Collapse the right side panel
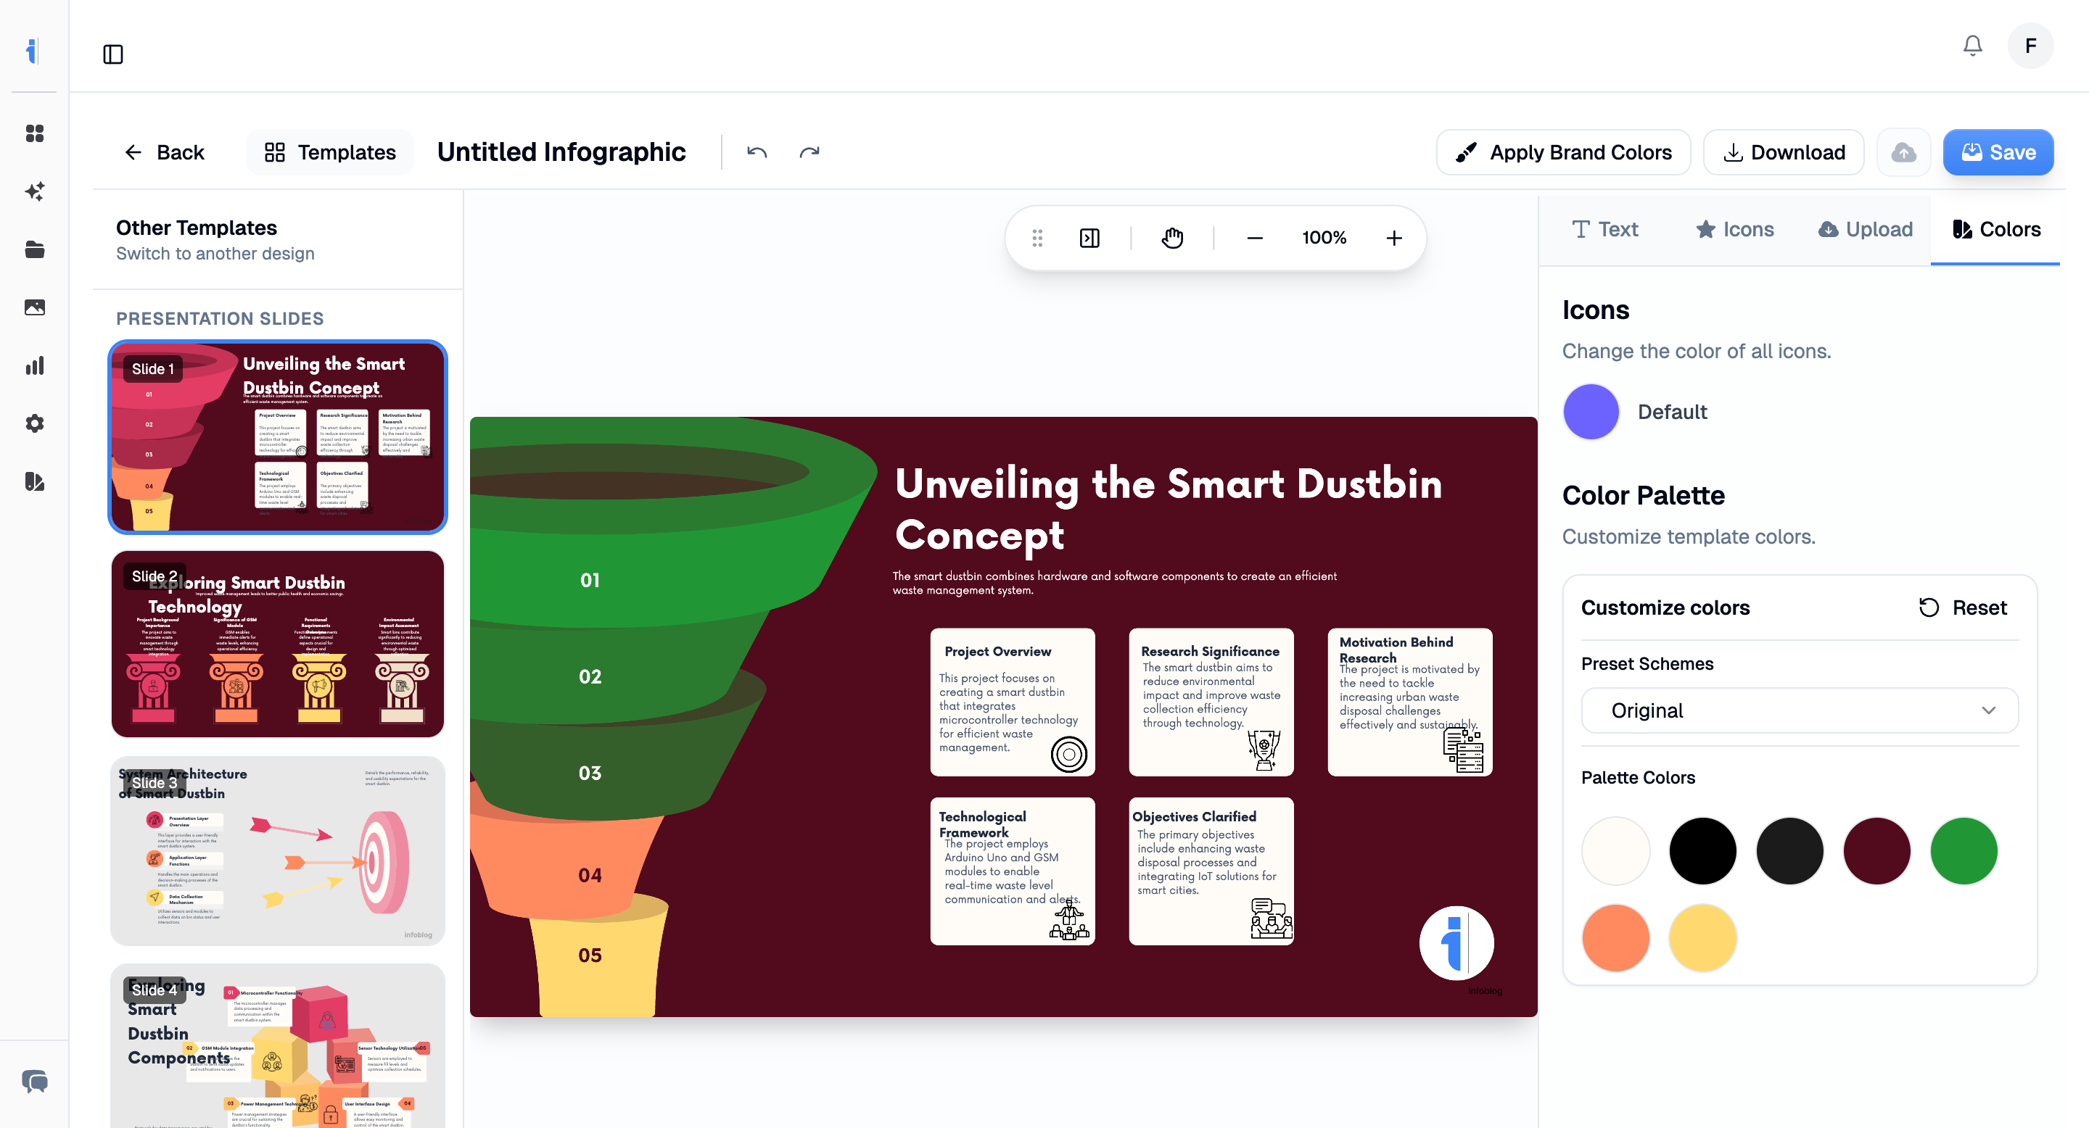The image size is (2089, 1128). (x=1089, y=238)
